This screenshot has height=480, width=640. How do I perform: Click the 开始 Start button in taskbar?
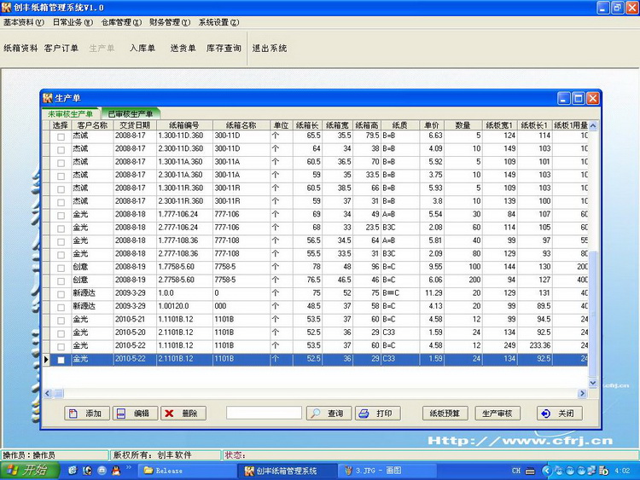click(28, 471)
